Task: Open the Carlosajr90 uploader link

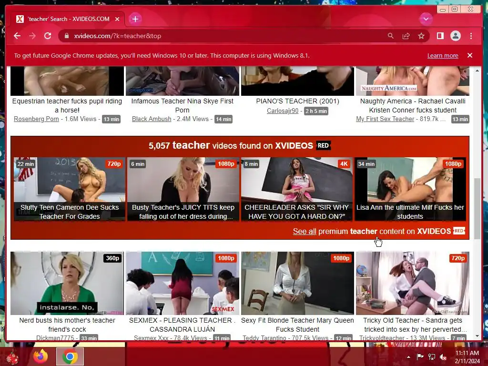Action: click(283, 111)
